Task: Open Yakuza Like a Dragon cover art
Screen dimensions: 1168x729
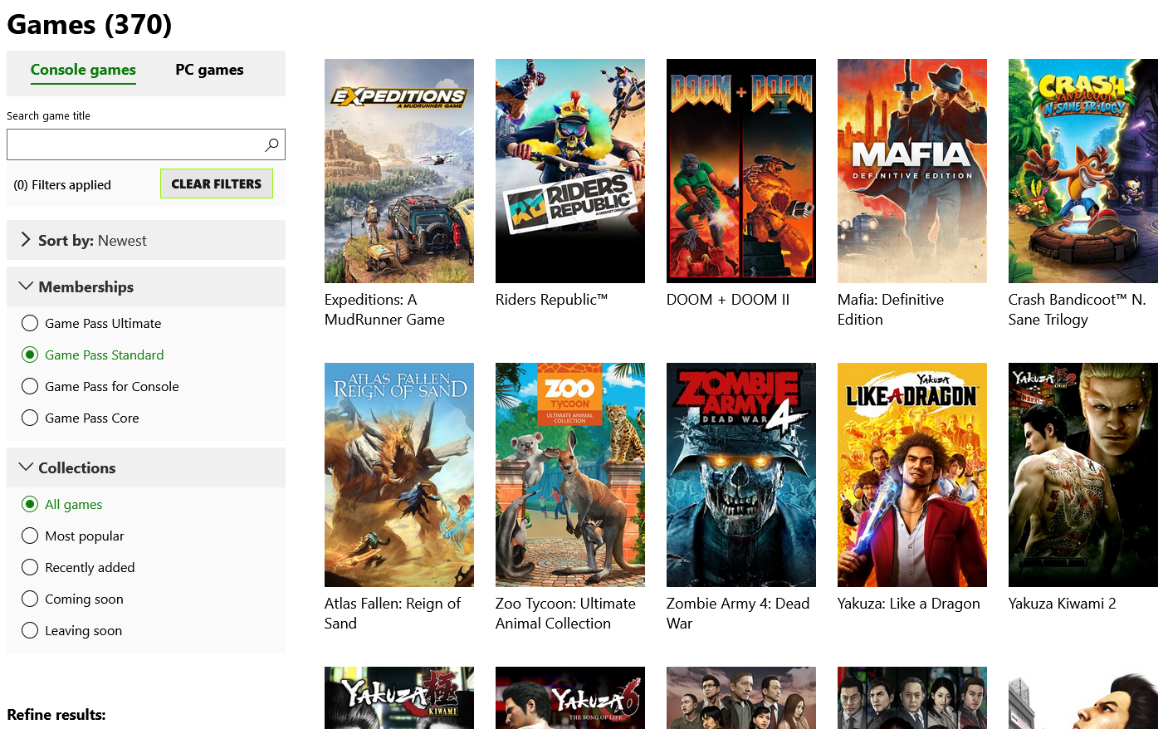Action: [x=912, y=475]
